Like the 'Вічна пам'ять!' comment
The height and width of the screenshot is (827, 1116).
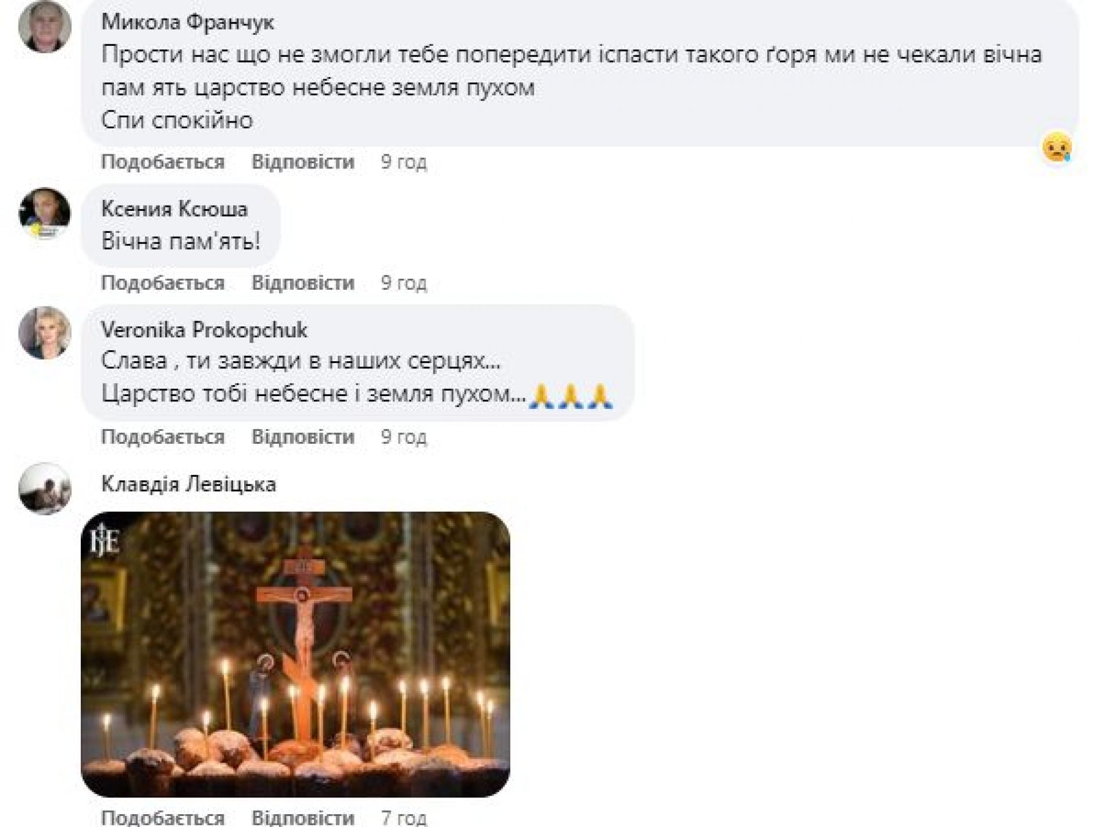click(163, 283)
